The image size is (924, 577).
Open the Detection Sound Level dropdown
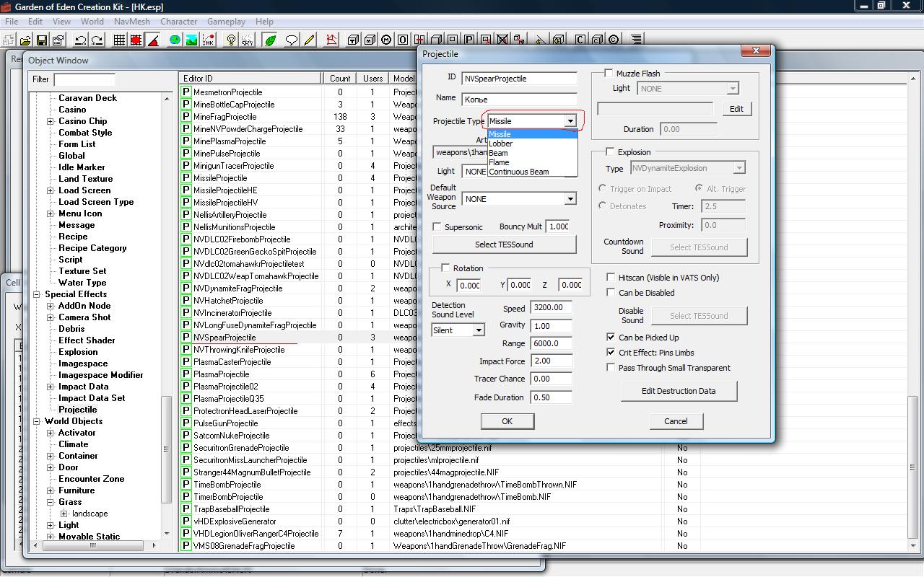[478, 330]
